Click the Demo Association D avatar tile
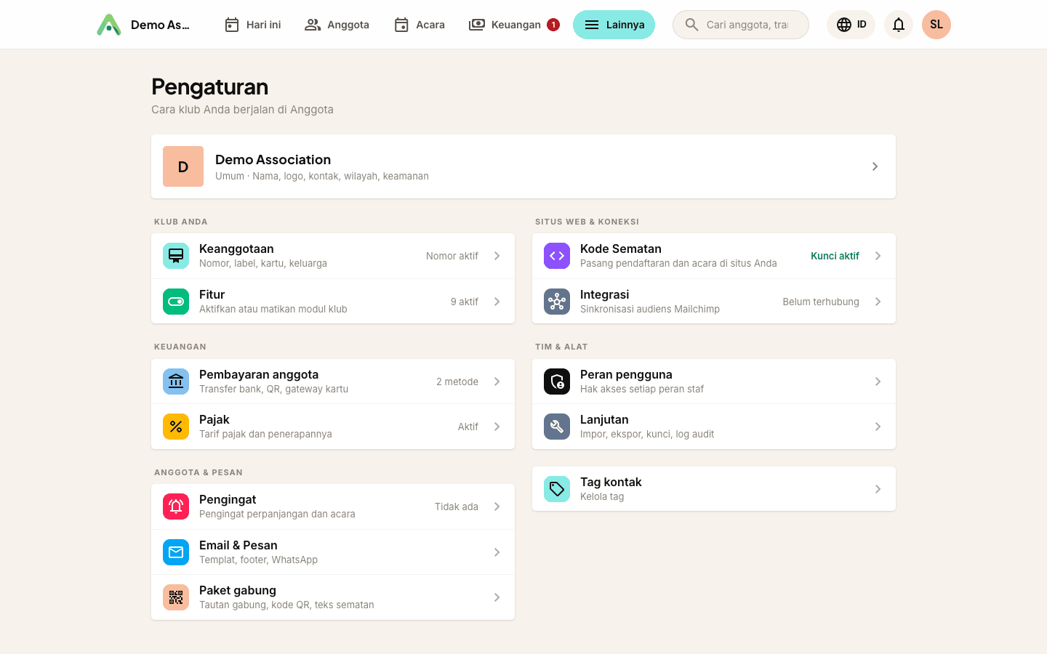Screen dimensions: 1047x654 [183, 166]
